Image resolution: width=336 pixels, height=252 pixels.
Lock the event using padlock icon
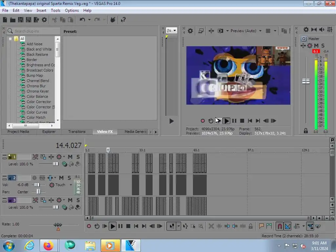tap(250, 226)
